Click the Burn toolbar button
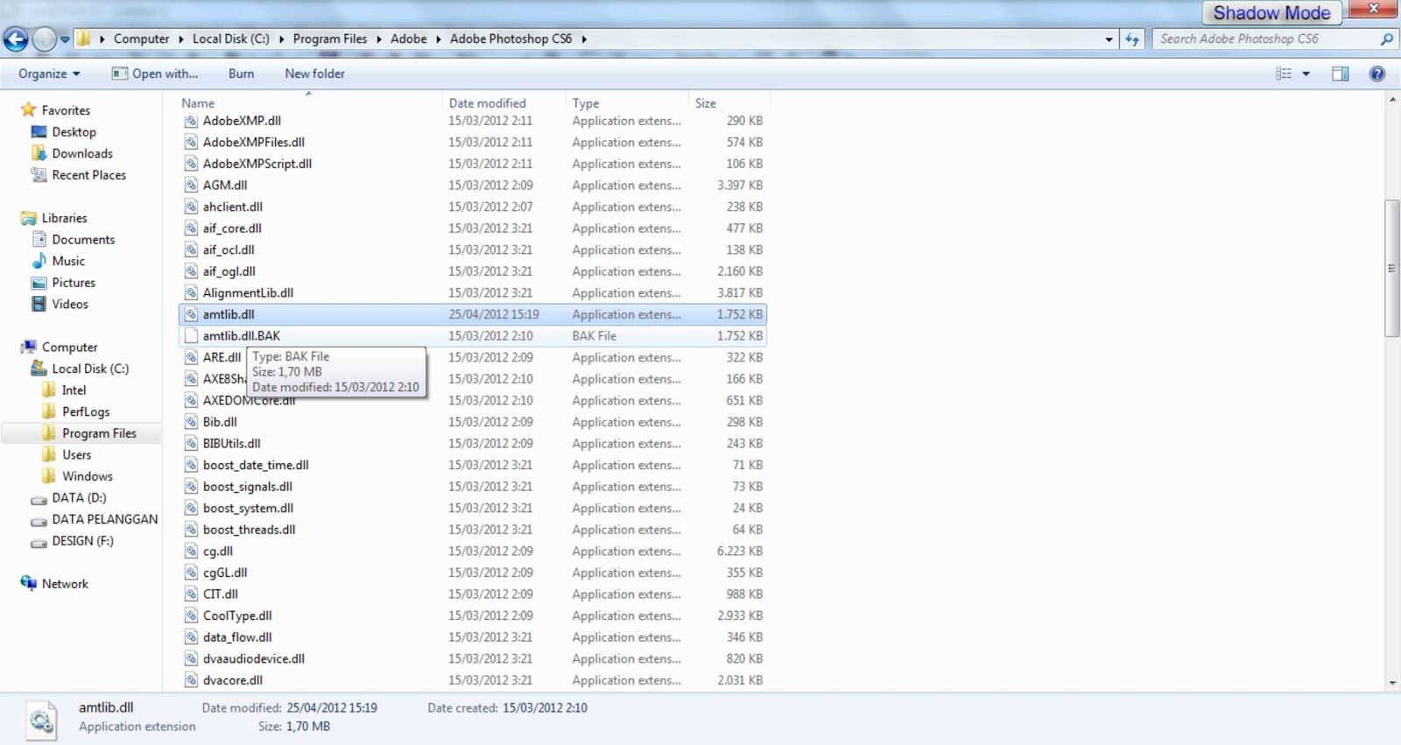Image resolution: width=1401 pixels, height=745 pixels. point(242,74)
